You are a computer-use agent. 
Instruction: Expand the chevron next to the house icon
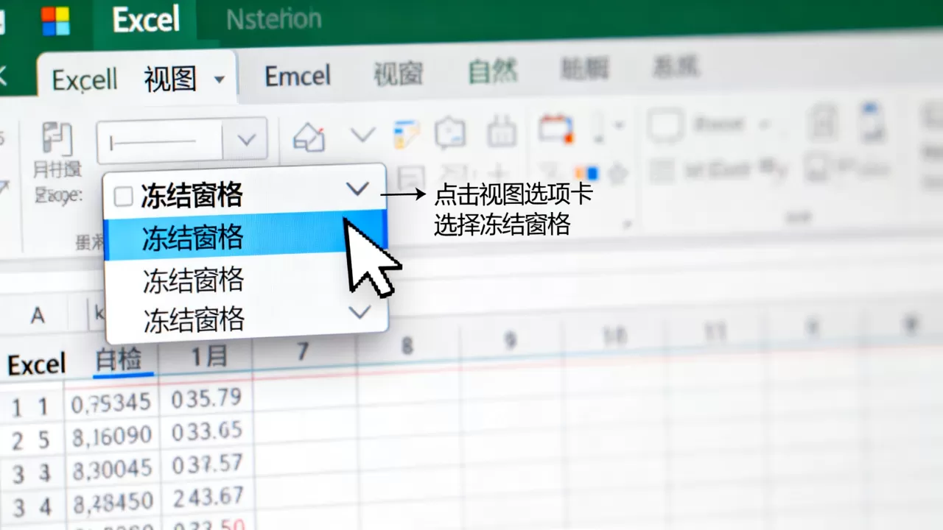[362, 135]
